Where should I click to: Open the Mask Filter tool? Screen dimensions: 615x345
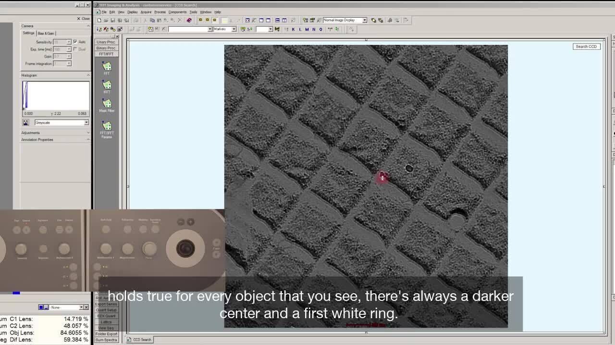pos(107,103)
